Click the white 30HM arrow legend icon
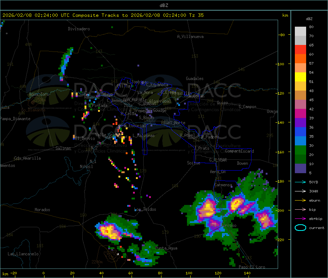Screen dimensions: 328x278 click(x=300, y=191)
